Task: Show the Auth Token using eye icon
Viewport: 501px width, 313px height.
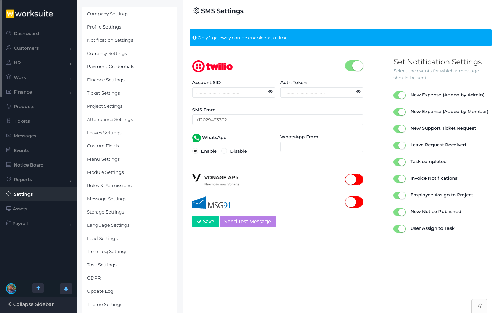Action: 358,91
